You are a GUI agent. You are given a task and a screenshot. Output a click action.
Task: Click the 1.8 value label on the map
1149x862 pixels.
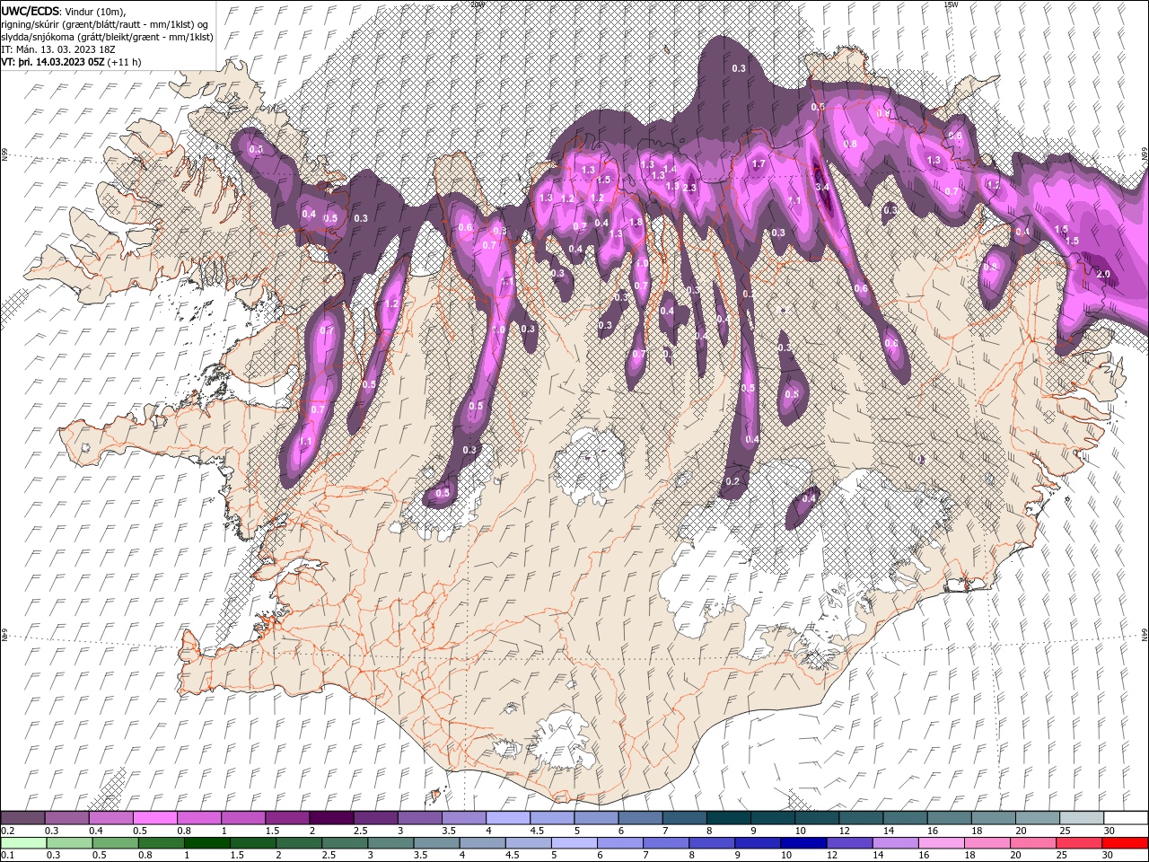point(636,222)
